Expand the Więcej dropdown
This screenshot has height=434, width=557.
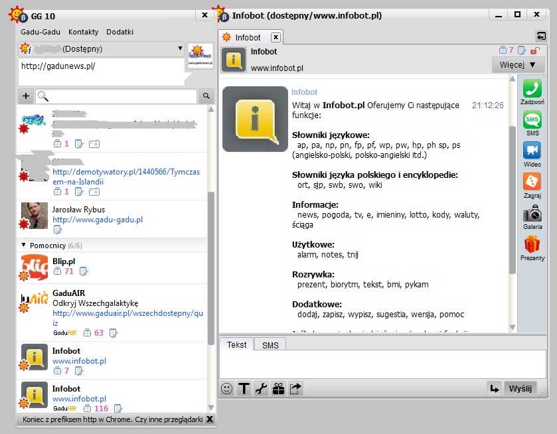pos(517,65)
